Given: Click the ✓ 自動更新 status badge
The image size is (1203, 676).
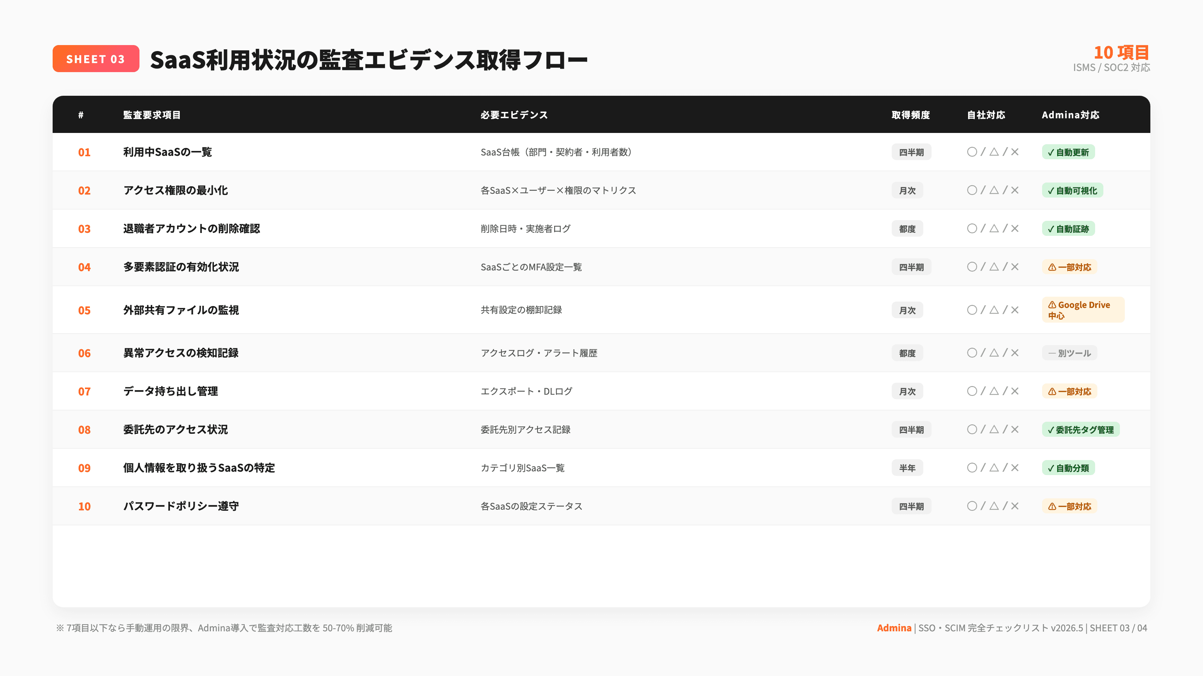Looking at the screenshot, I should pos(1068,152).
